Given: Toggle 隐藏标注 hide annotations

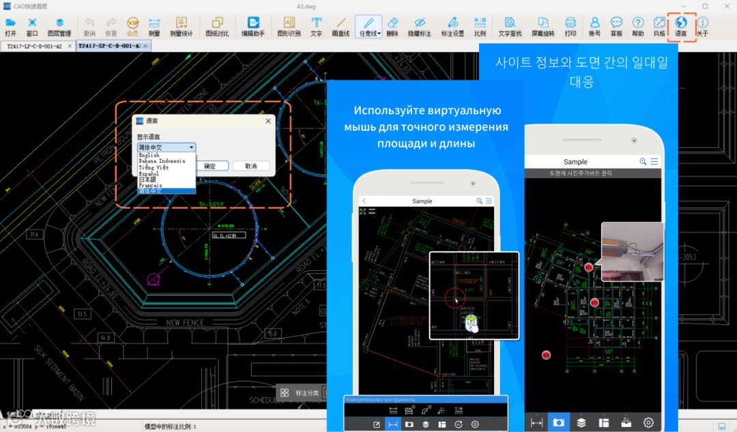Looking at the screenshot, I should [419, 27].
